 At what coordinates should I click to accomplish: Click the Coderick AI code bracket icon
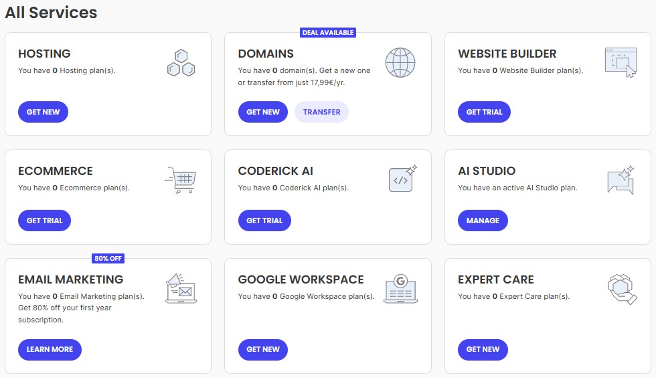[403, 178]
